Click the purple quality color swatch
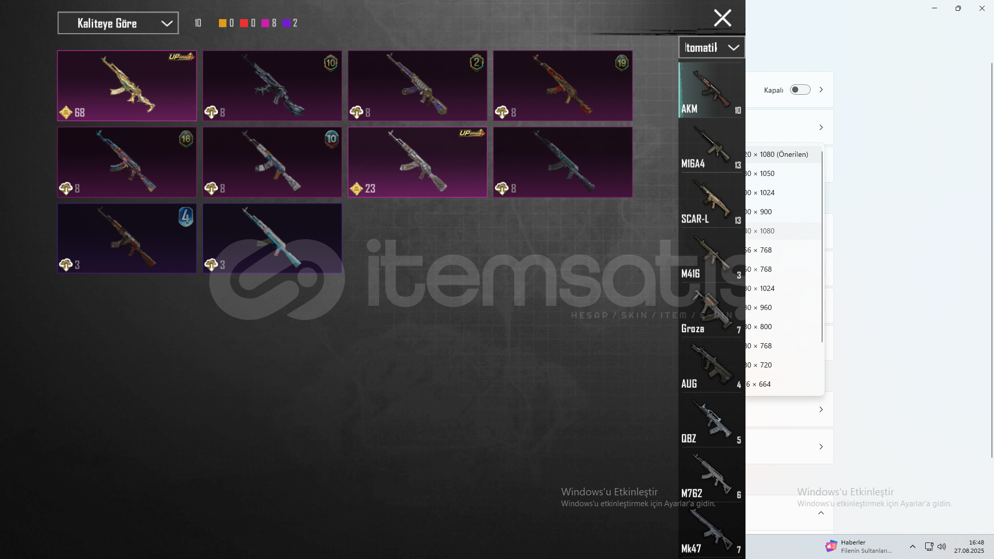Screen dimensions: 994x559 pos(286,23)
